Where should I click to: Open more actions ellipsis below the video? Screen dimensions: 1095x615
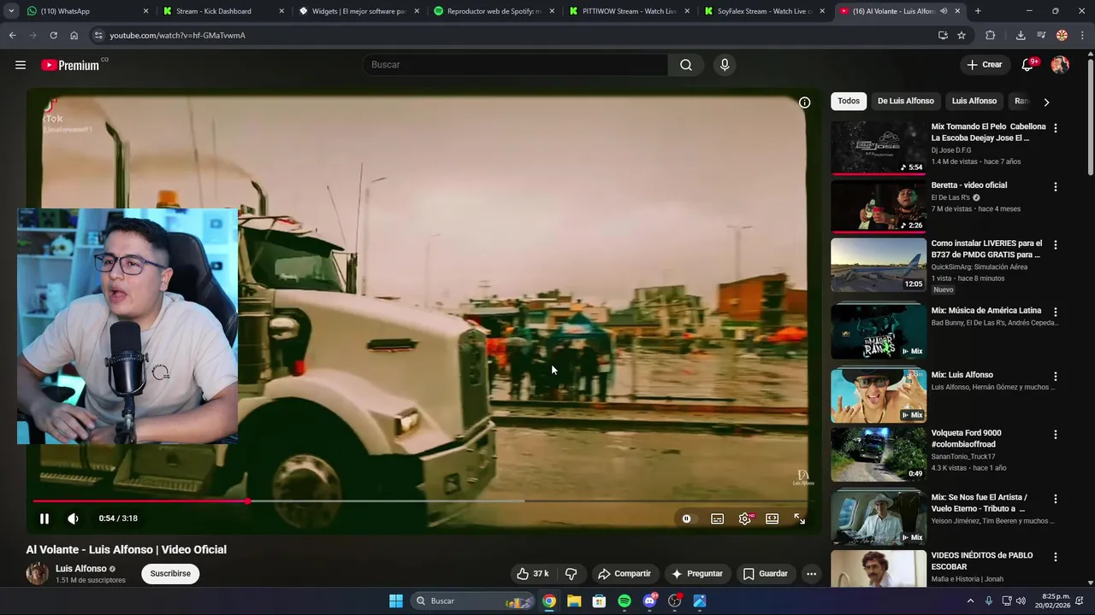811,574
